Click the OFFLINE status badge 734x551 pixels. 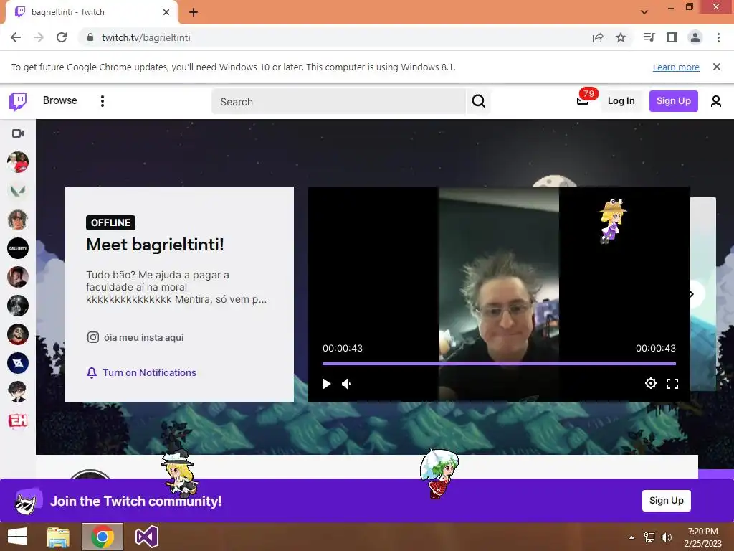point(110,222)
